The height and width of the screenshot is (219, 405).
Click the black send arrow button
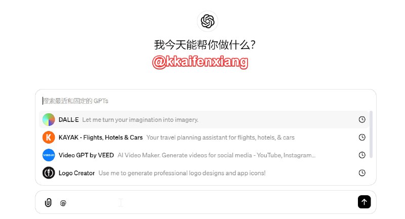point(364,202)
